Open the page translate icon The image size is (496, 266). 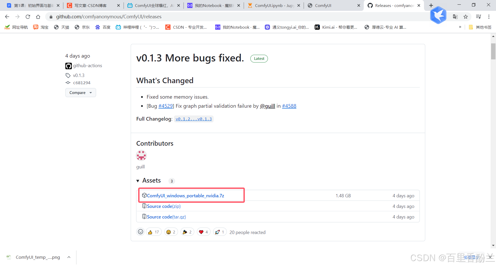455,17
